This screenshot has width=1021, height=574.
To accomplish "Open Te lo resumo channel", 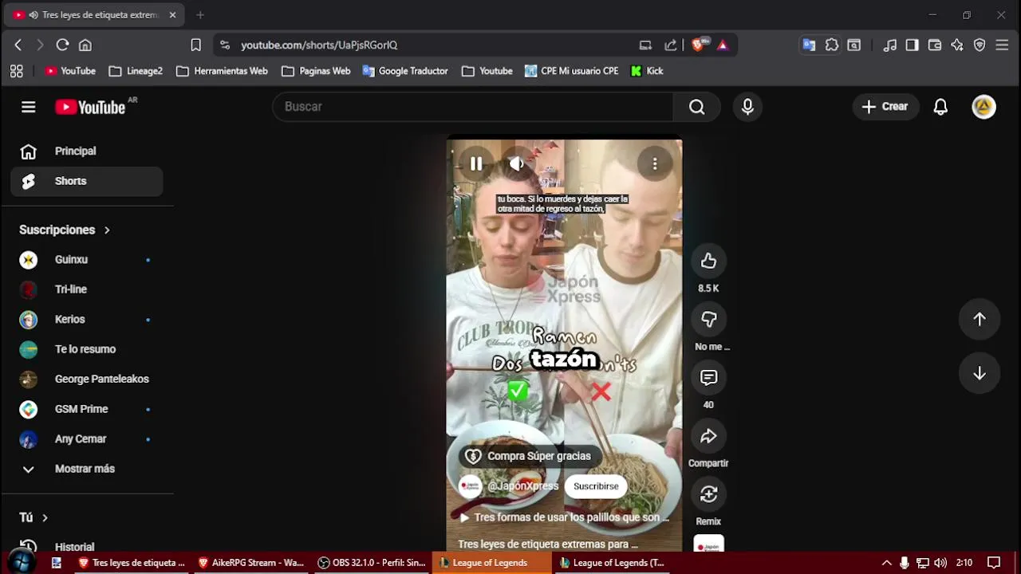I will [x=87, y=349].
